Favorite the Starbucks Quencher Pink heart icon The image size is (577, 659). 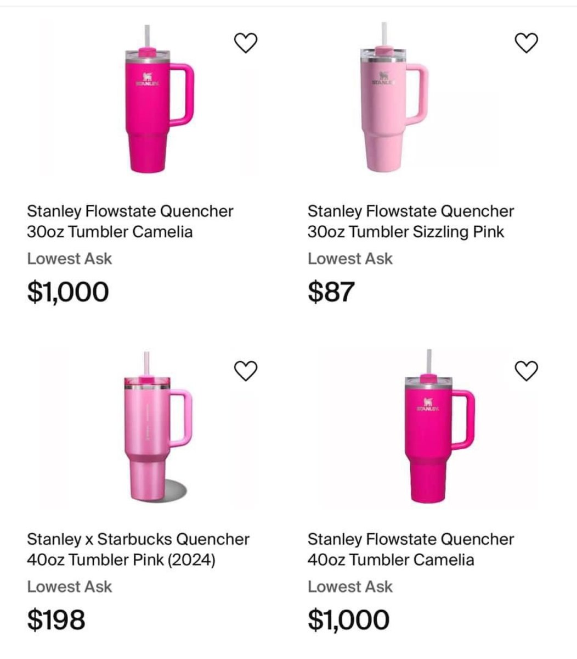click(246, 371)
